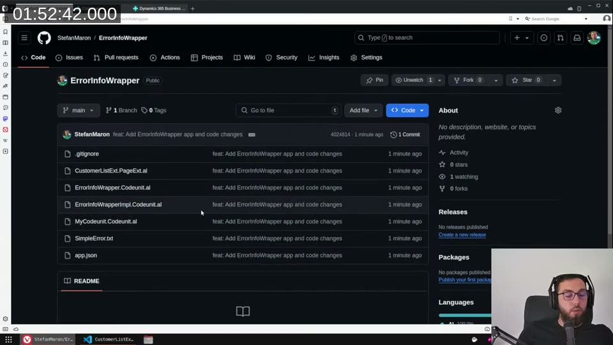This screenshot has height=345, width=613.
Task: Open the GitHub hamburger navigation menu
Action: click(x=24, y=38)
